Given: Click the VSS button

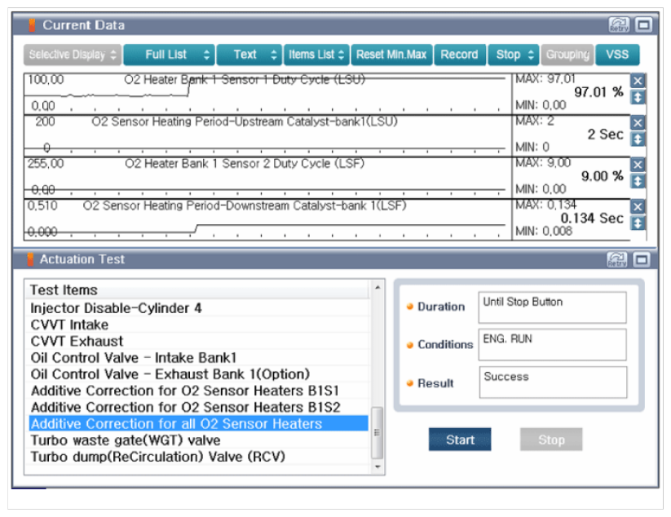Looking at the screenshot, I should (x=617, y=55).
